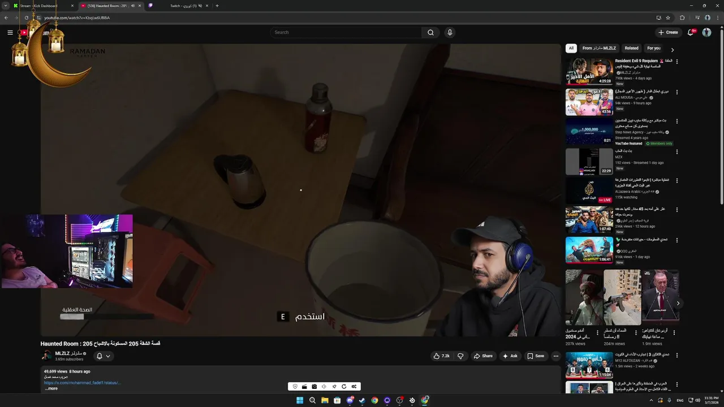Click the Share button
This screenshot has width=724, height=407.
(x=483, y=356)
